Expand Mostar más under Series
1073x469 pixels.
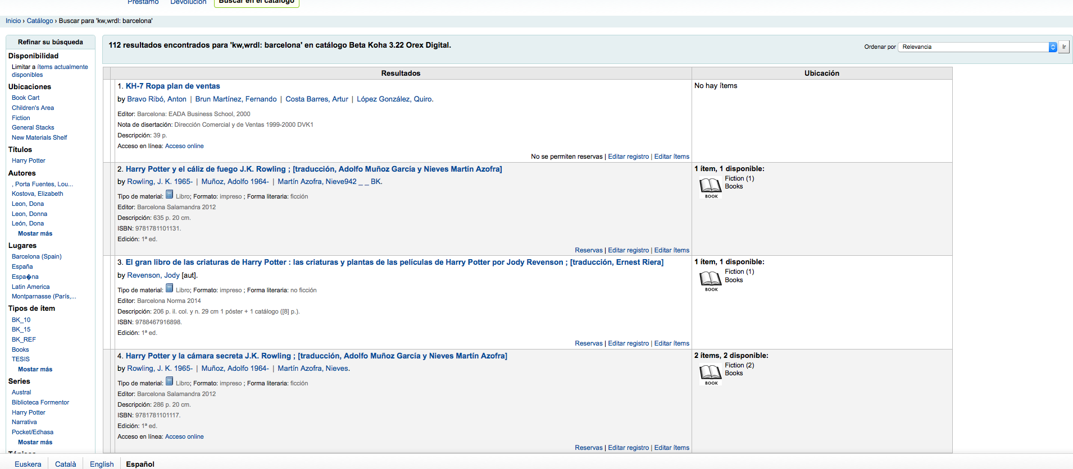tap(35, 442)
